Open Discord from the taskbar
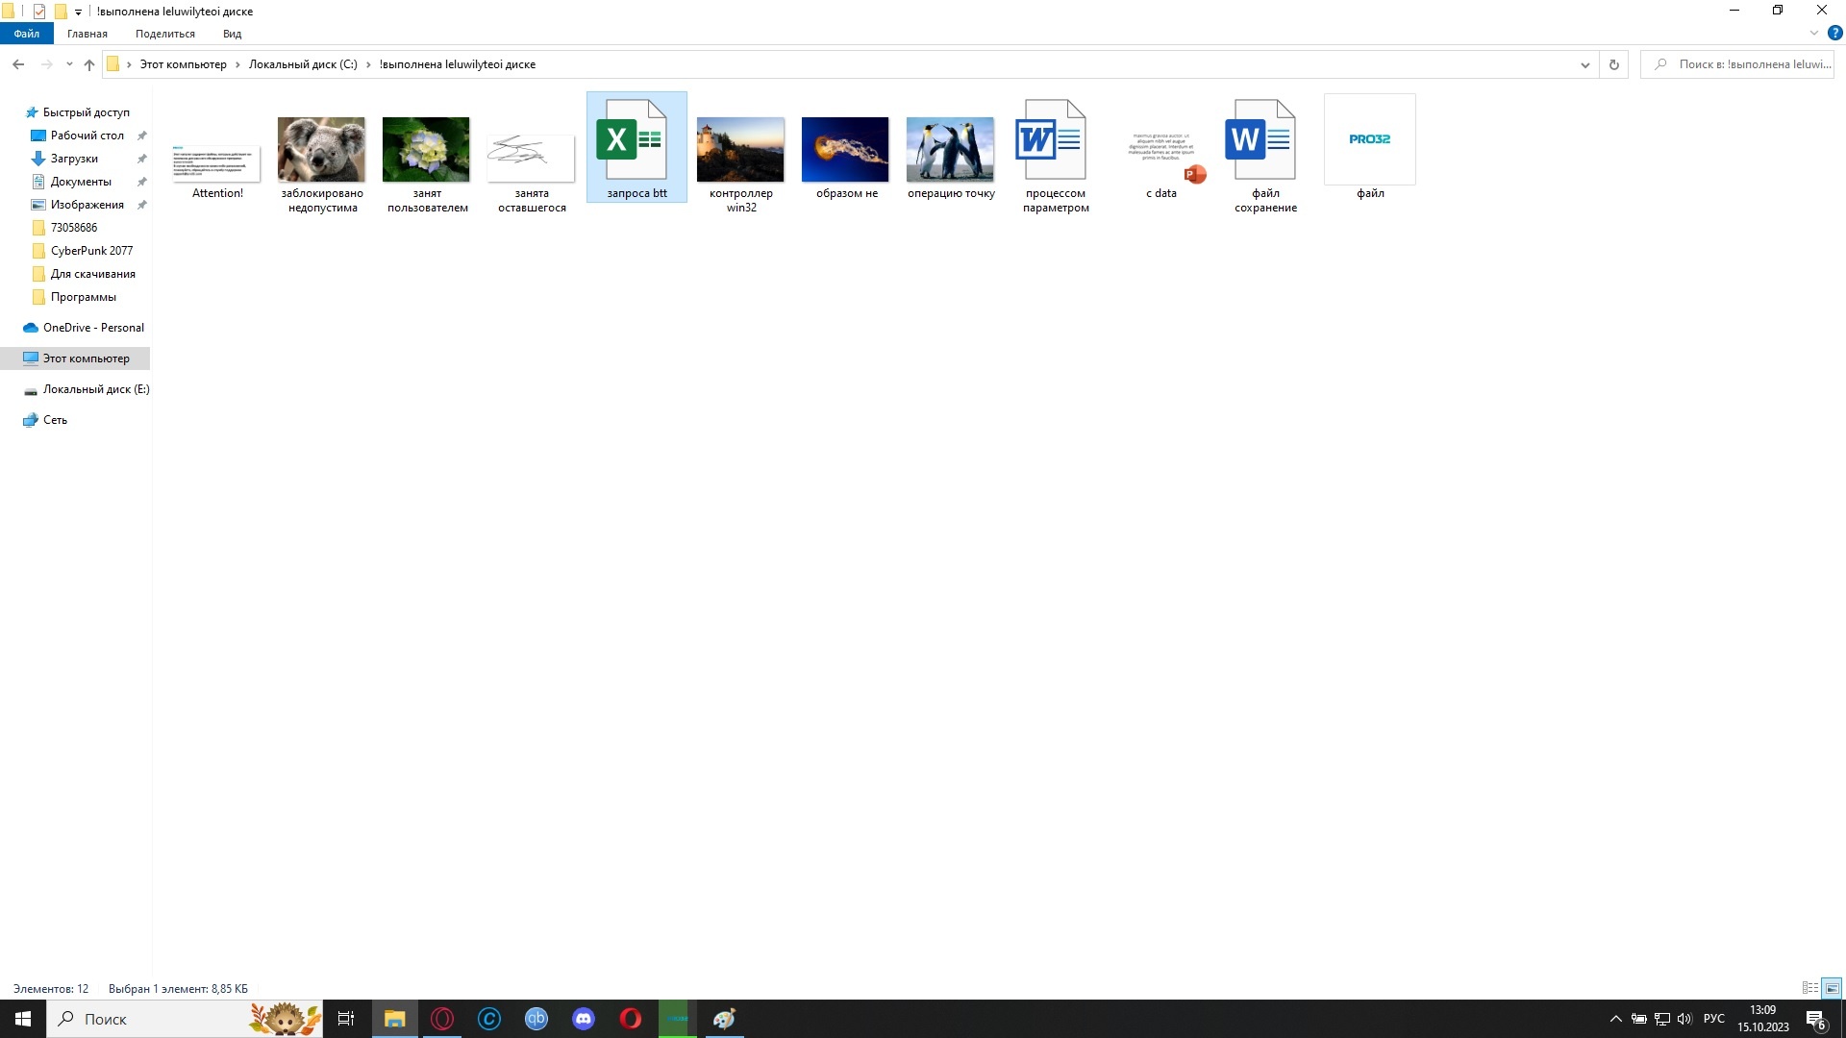 coord(584,1019)
